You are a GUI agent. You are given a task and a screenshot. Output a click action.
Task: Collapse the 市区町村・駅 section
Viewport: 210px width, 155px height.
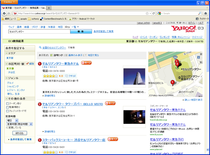pos(6,64)
